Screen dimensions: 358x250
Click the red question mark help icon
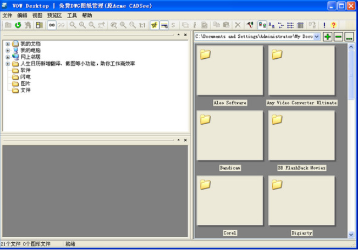click(334, 25)
